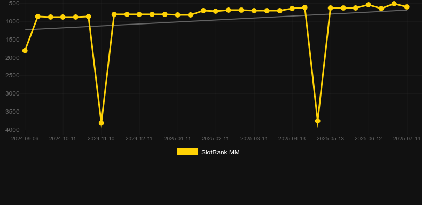Click the deep dip data point before 2025-05-13

click(x=318, y=121)
